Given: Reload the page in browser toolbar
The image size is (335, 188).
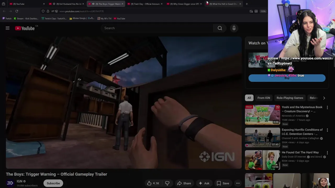Looking at the screenshot, I should pyautogui.click(x=17, y=11).
